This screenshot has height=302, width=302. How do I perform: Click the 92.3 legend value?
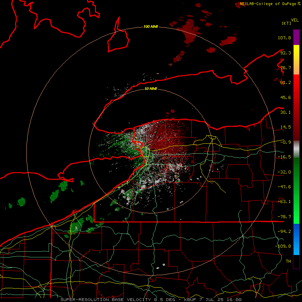pyautogui.click(x=286, y=53)
